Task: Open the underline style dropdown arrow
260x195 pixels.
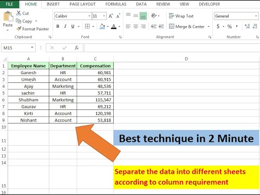Action: click(x=79, y=27)
